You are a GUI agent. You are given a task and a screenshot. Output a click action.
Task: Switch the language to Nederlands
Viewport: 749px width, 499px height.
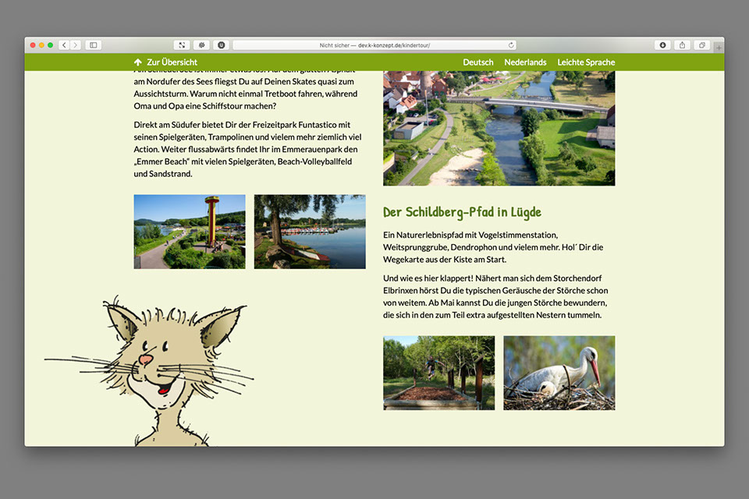pyautogui.click(x=525, y=62)
